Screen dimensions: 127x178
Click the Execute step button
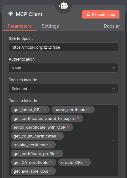point(101,14)
